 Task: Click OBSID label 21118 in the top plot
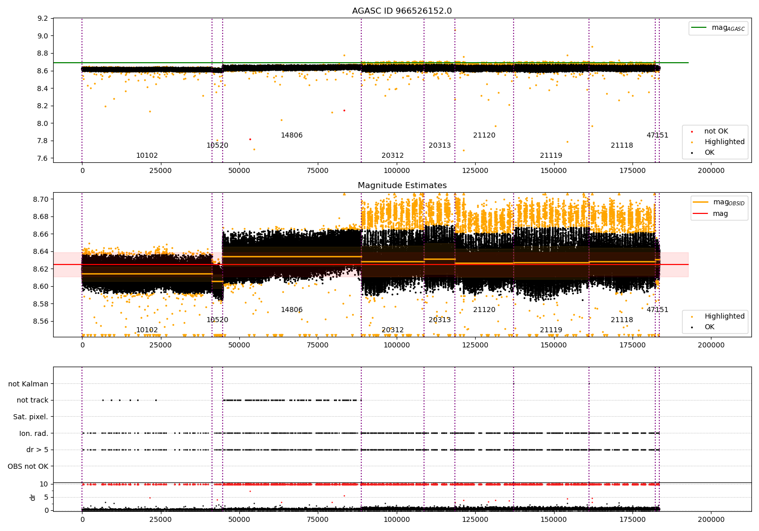pos(622,146)
